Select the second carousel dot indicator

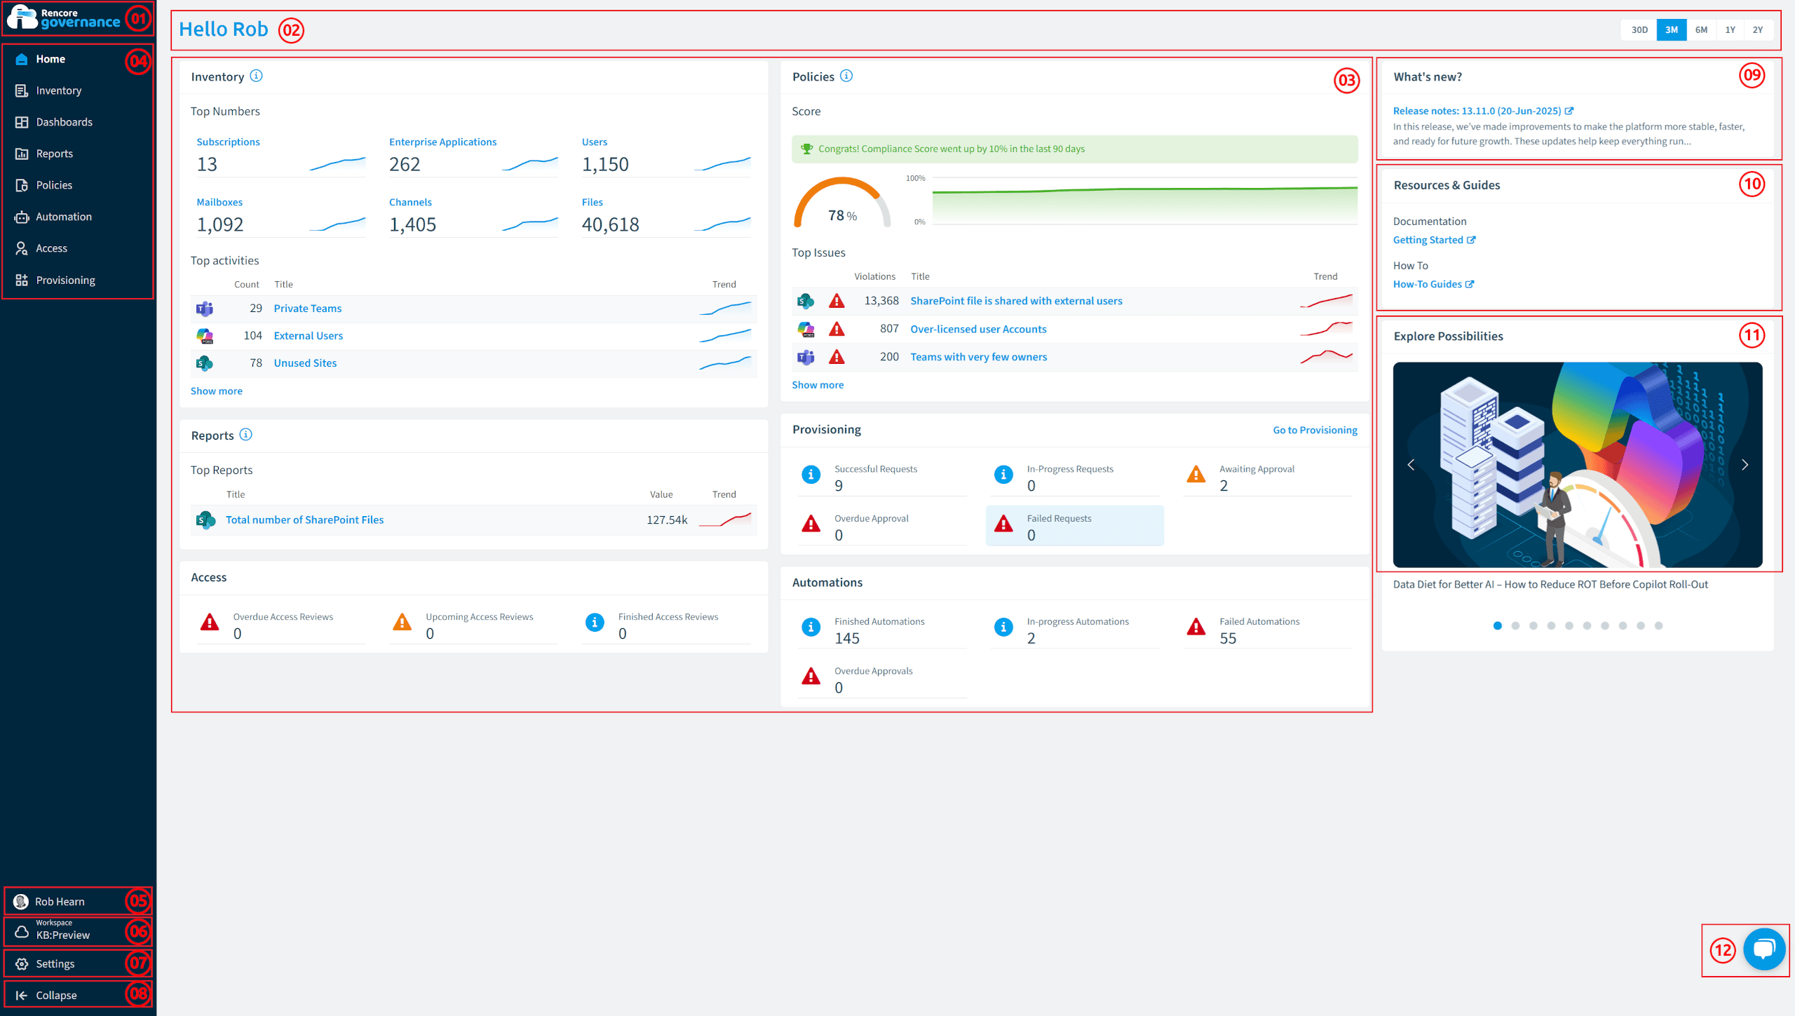coord(1515,625)
